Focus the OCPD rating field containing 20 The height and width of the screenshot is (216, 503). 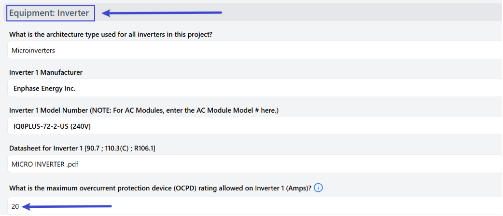pyautogui.click(x=255, y=206)
